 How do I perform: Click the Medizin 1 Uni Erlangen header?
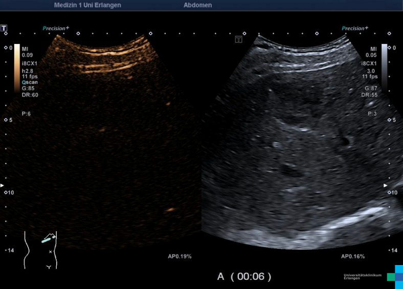[x=87, y=5]
